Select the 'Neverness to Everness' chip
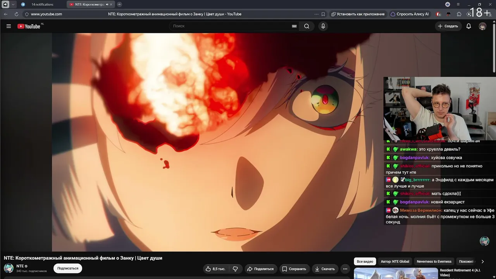Screen dimensions: 496x279 coord(434,262)
